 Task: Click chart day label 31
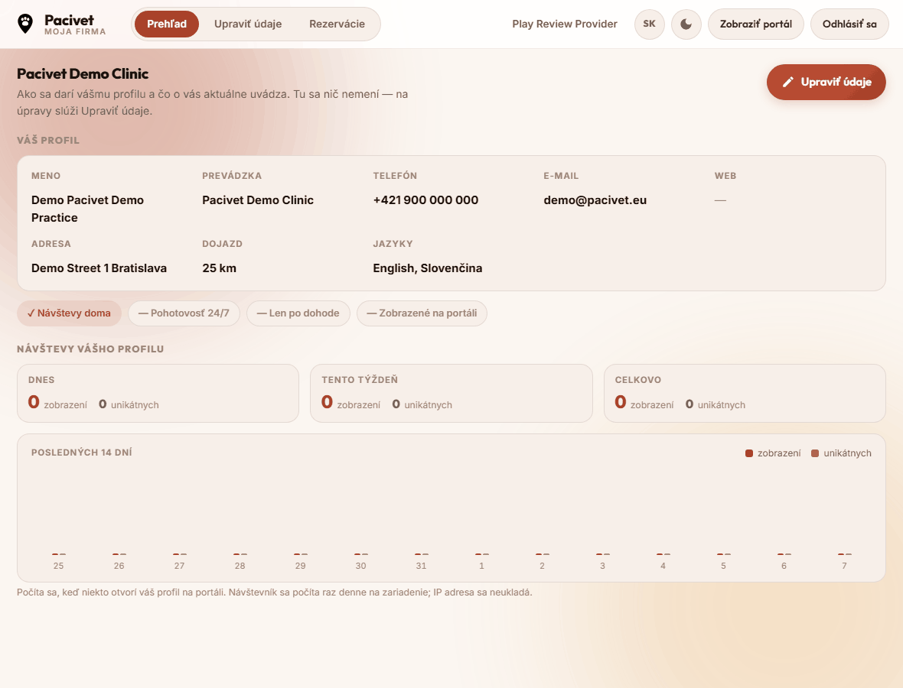click(422, 566)
